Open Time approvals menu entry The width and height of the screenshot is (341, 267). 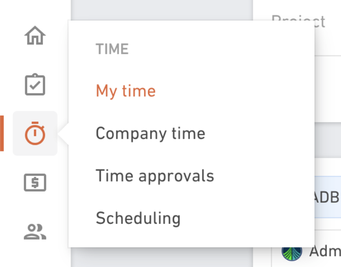click(x=155, y=176)
